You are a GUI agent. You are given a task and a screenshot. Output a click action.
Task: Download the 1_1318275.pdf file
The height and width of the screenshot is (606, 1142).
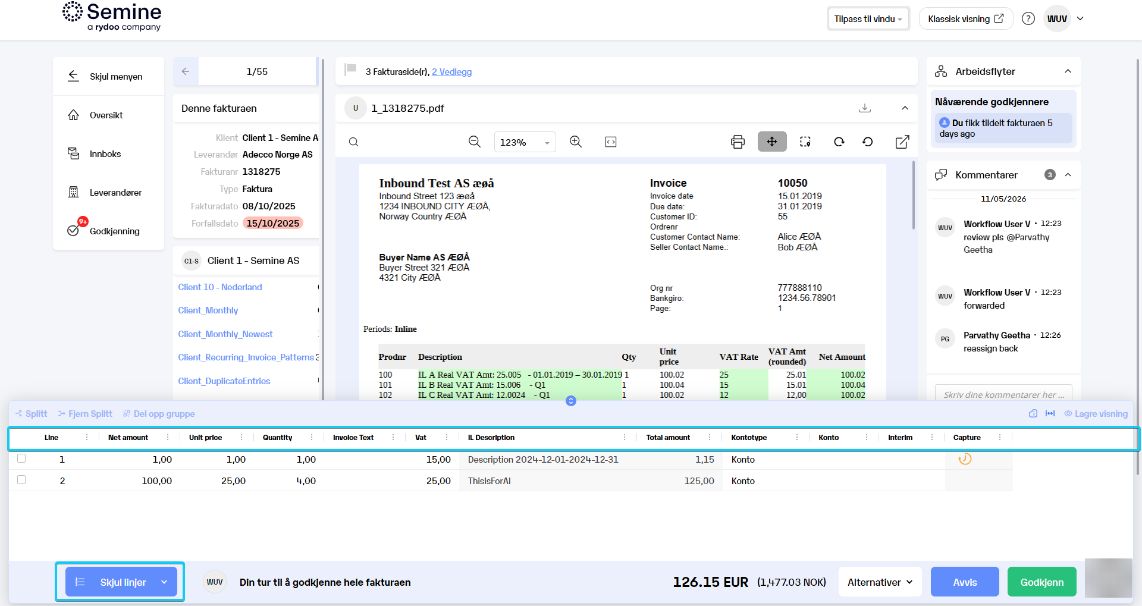(865, 108)
